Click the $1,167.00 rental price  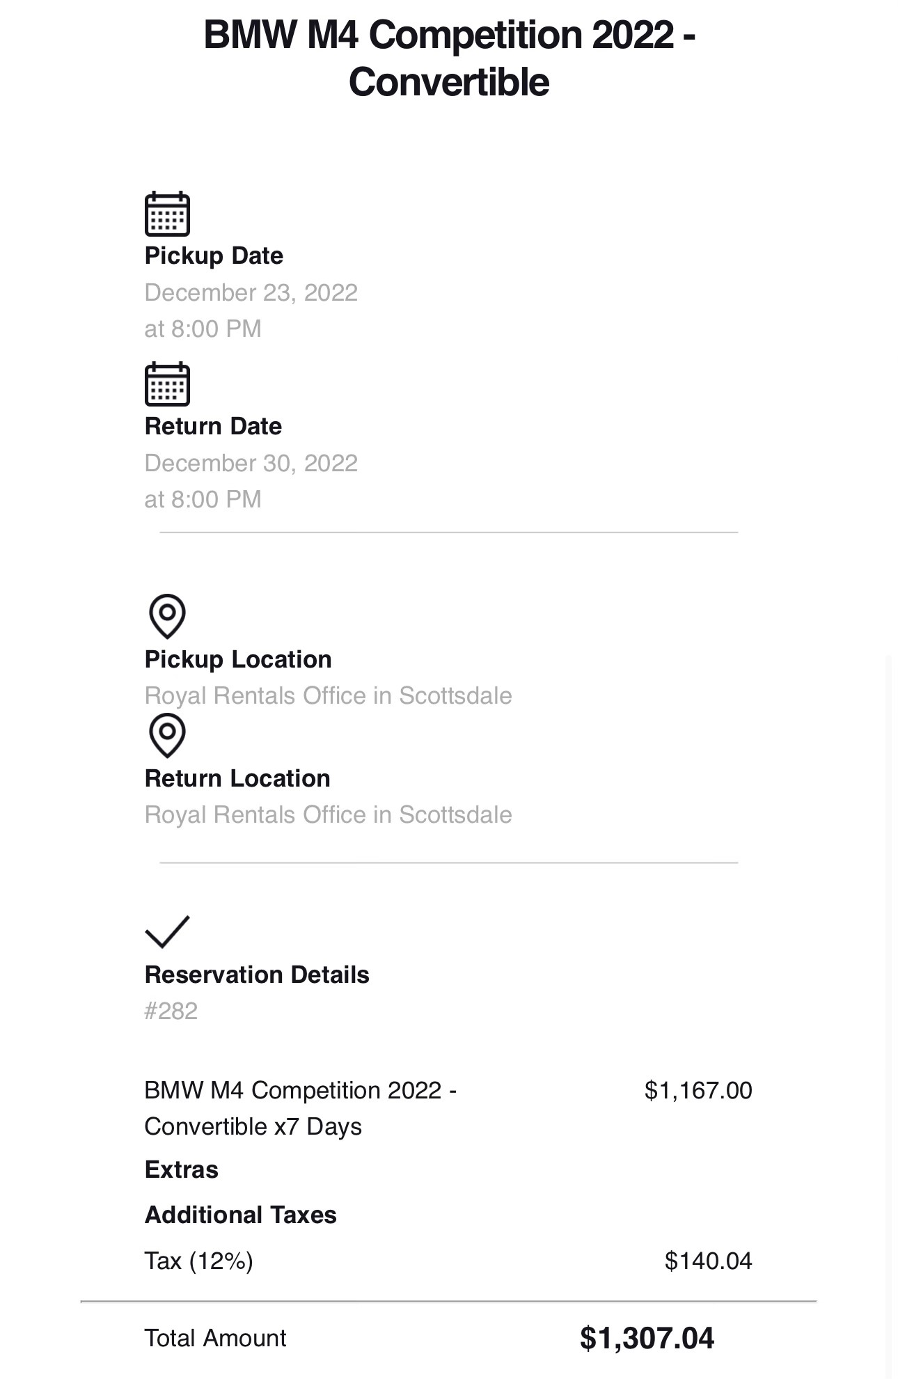pyautogui.click(x=698, y=1090)
